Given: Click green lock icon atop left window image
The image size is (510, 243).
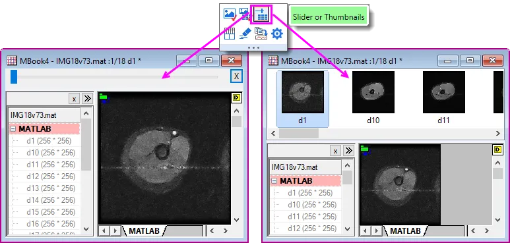Looking at the screenshot, I should (x=104, y=96).
